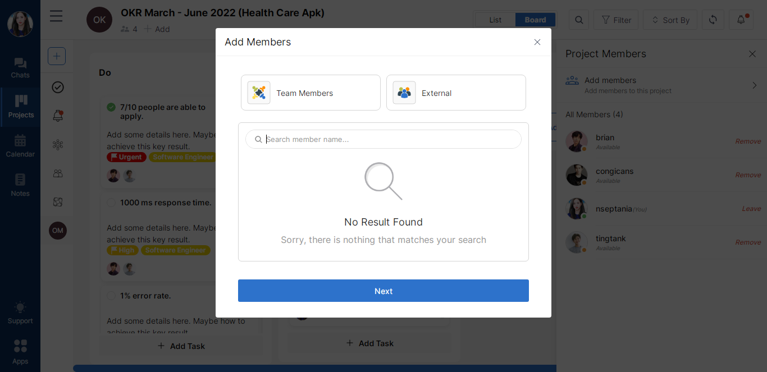Click the Search member name field
This screenshot has height=372, width=767.
click(x=387, y=139)
